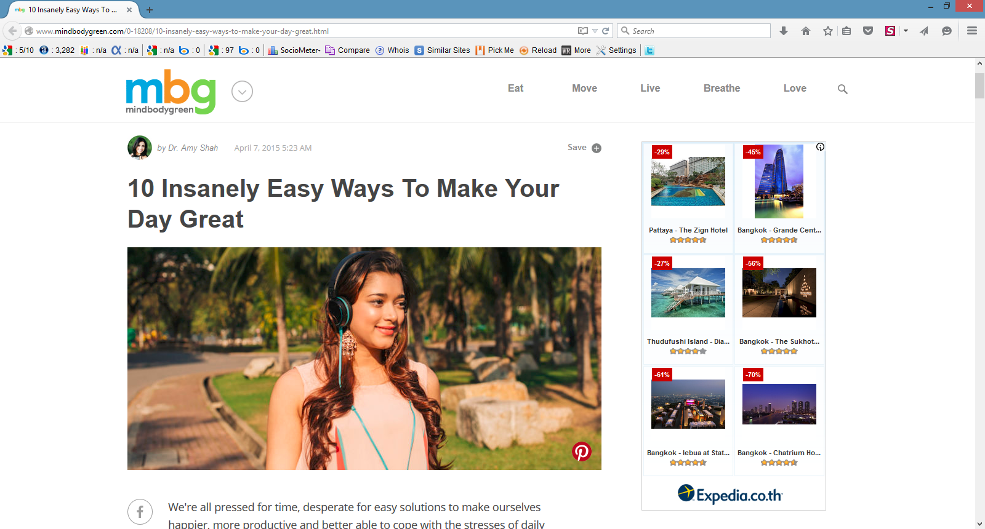Click the page scrollbar up arrow
This screenshot has width=985, height=529.
click(x=980, y=63)
